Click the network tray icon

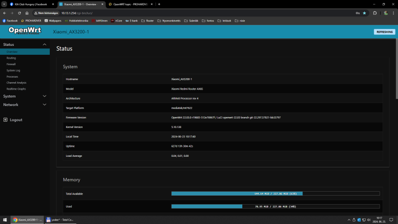364,220
